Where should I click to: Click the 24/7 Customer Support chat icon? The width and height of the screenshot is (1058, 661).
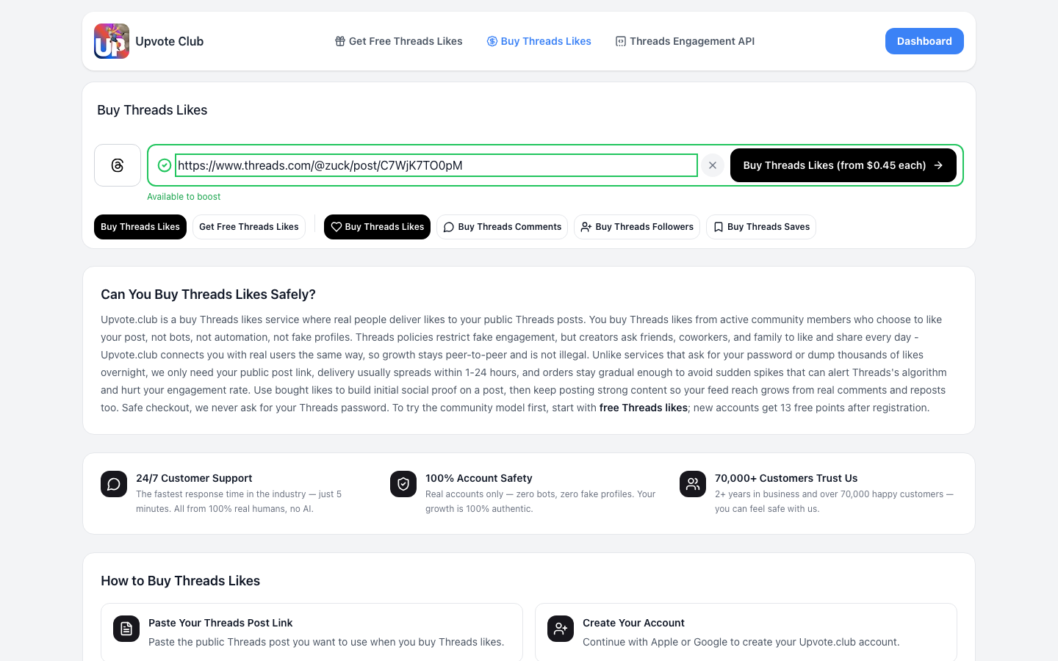(114, 484)
